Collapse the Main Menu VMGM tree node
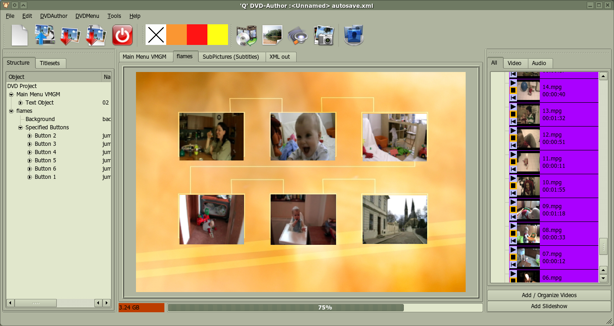This screenshot has height=326, width=614. click(11, 94)
